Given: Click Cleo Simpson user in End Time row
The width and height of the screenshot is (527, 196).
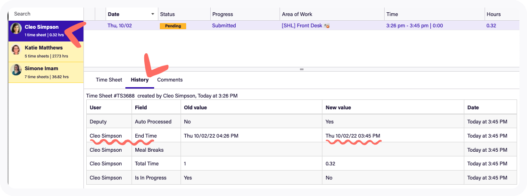Looking at the screenshot, I should pyautogui.click(x=106, y=136).
